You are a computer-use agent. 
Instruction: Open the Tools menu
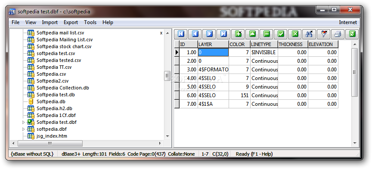(x=90, y=22)
